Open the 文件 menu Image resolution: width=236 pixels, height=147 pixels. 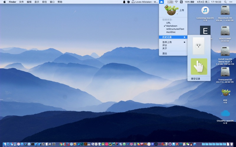coord(21,2)
